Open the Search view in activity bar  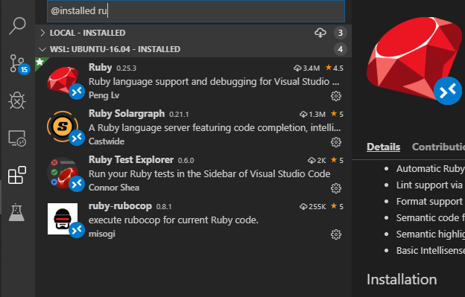point(17,26)
